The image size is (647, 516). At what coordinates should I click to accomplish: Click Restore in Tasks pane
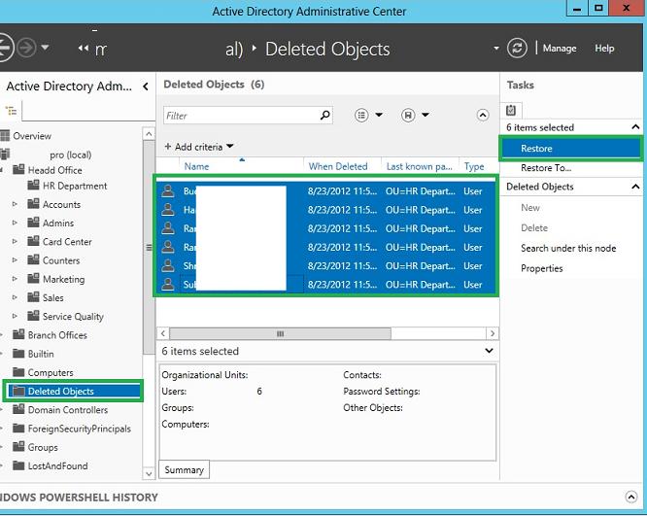(571, 149)
